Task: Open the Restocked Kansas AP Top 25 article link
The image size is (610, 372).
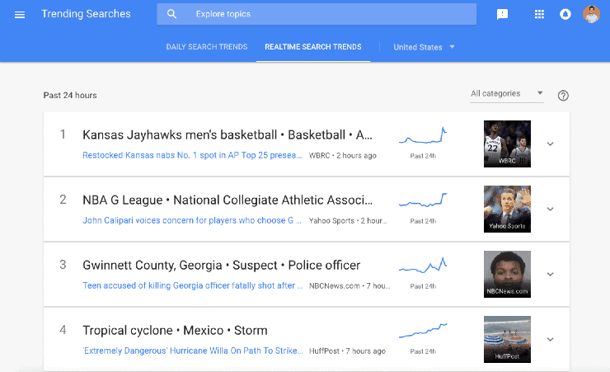Action: pos(193,155)
